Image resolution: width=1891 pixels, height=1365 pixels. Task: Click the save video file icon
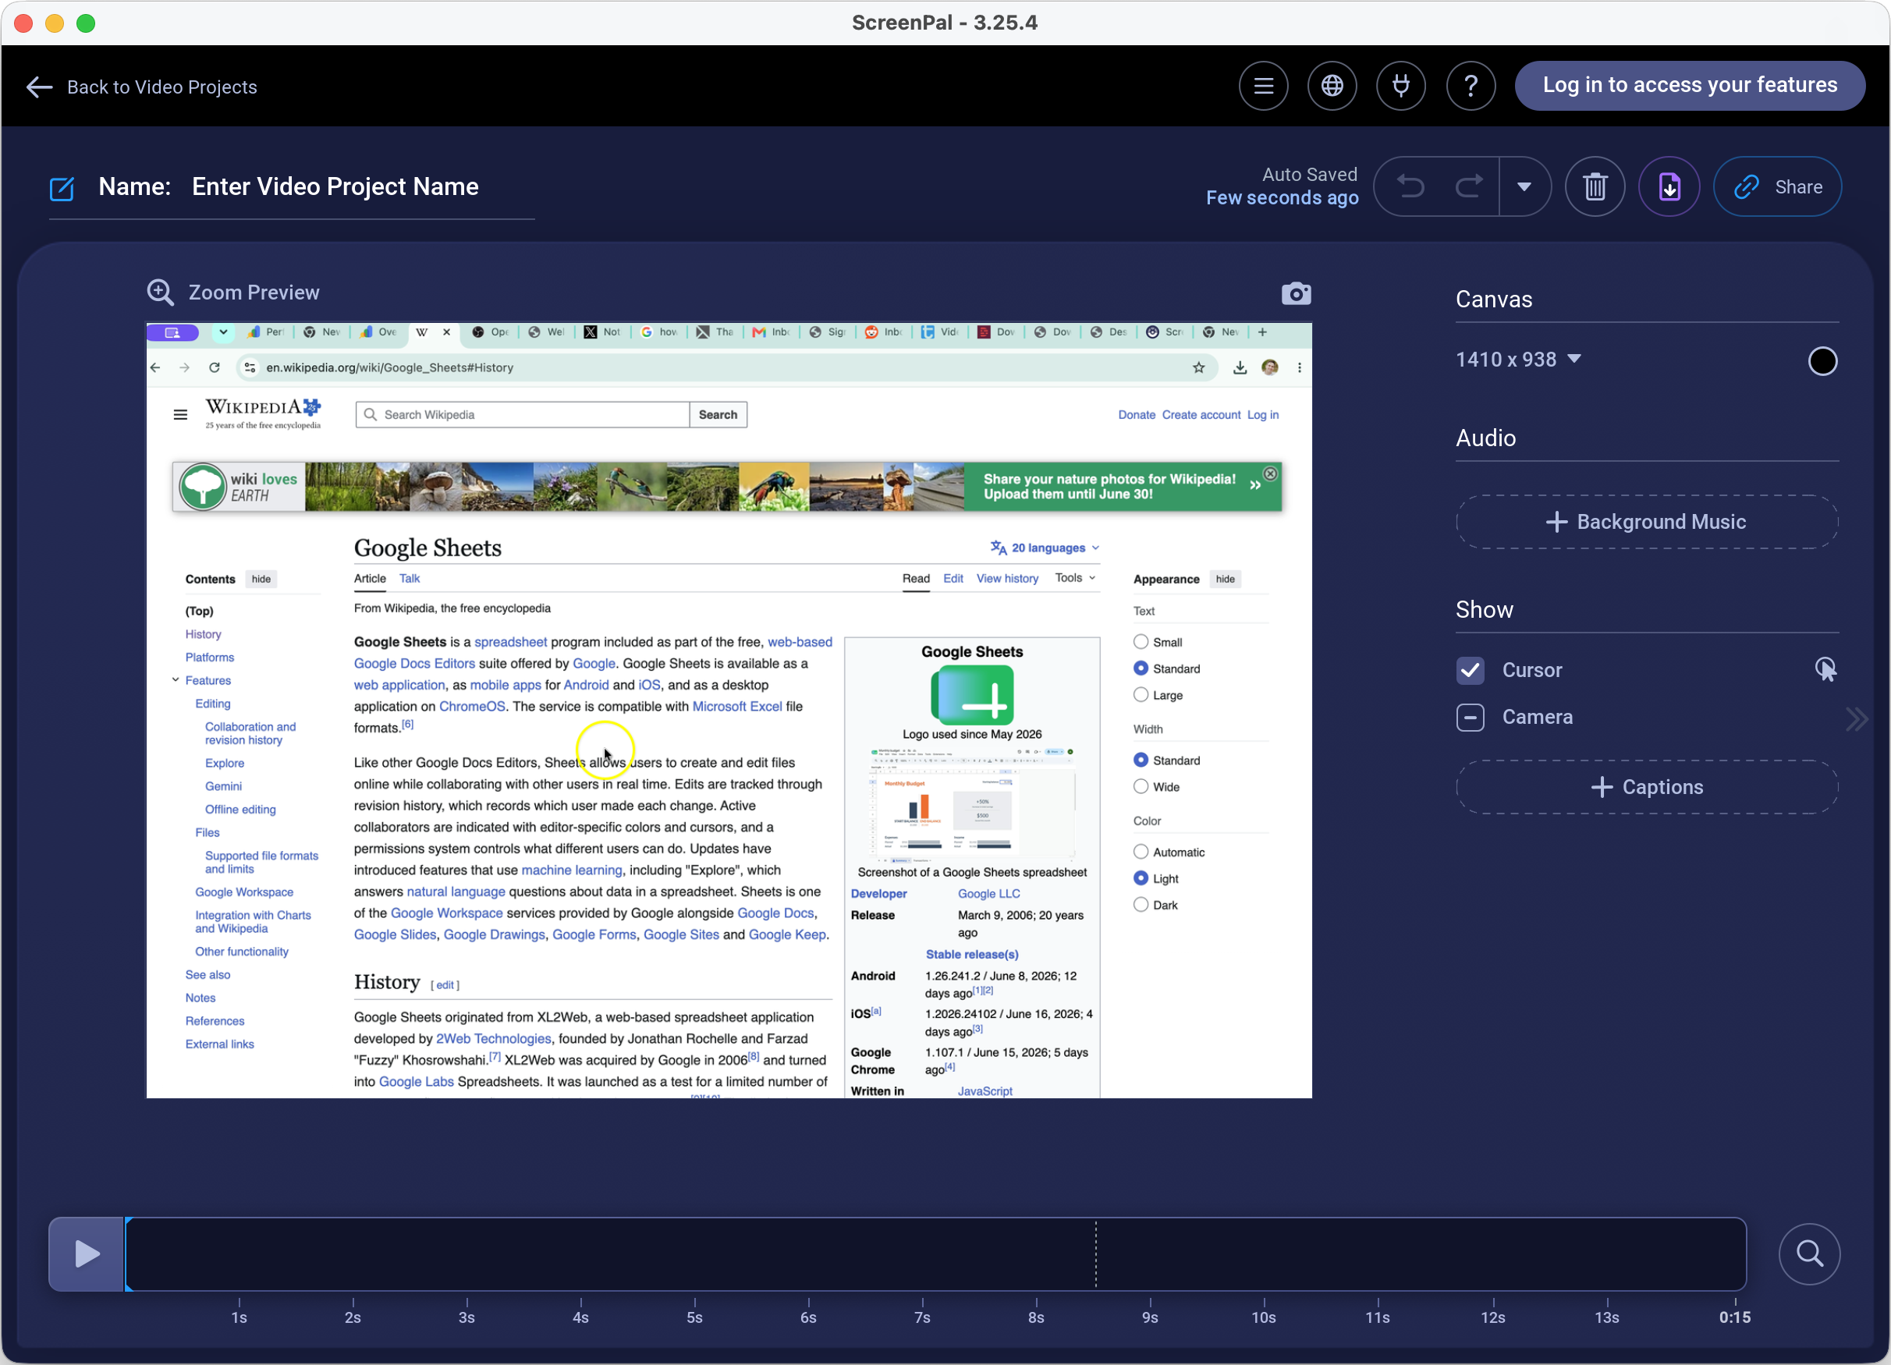(x=1669, y=186)
